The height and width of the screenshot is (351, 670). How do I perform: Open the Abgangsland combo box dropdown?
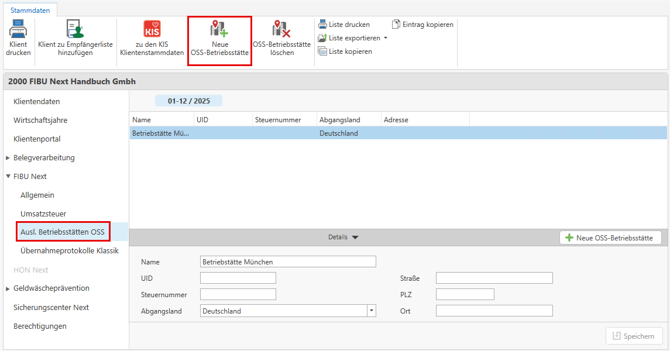click(x=371, y=311)
